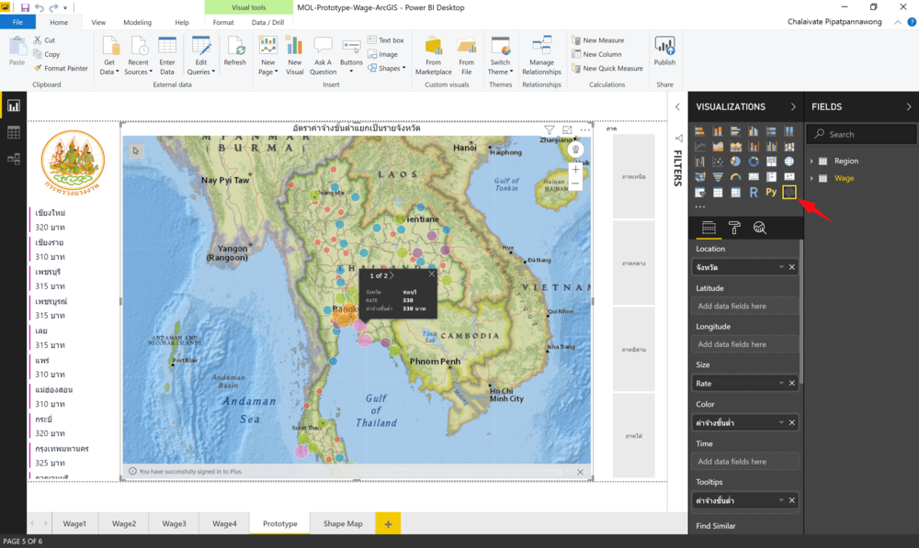Select the ArcGIS Maps visual icon
This screenshot has height=548, width=919.
coord(789,192)
